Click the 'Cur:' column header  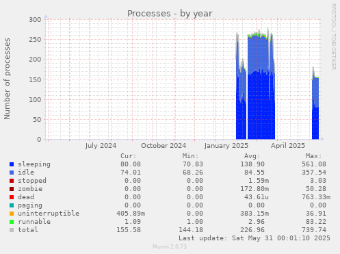(129, 156)
